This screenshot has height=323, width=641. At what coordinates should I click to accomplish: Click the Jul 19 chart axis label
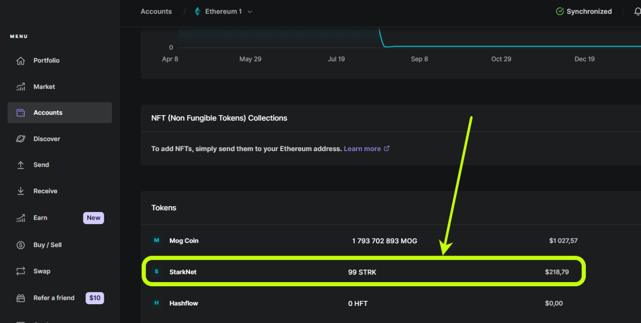click(336, 59)
